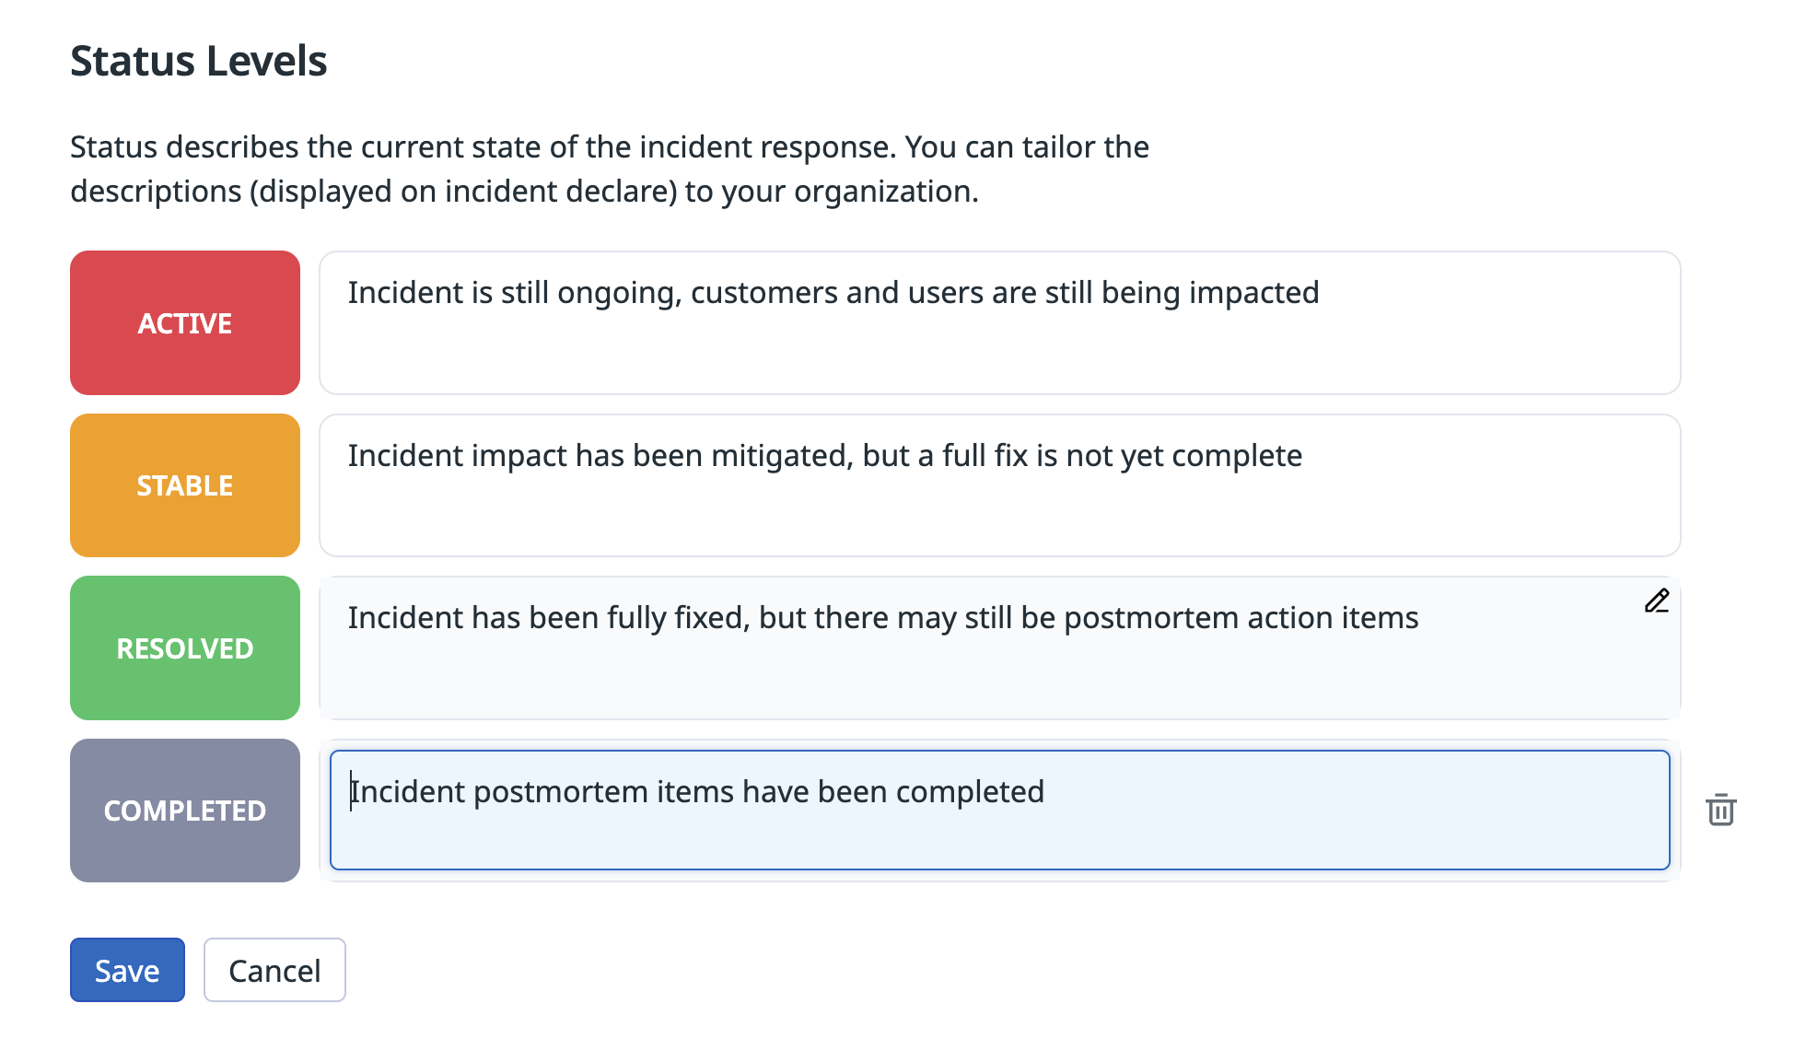Click into the Resolved status description box
1818x1050 pixels.
pos(999,663)
